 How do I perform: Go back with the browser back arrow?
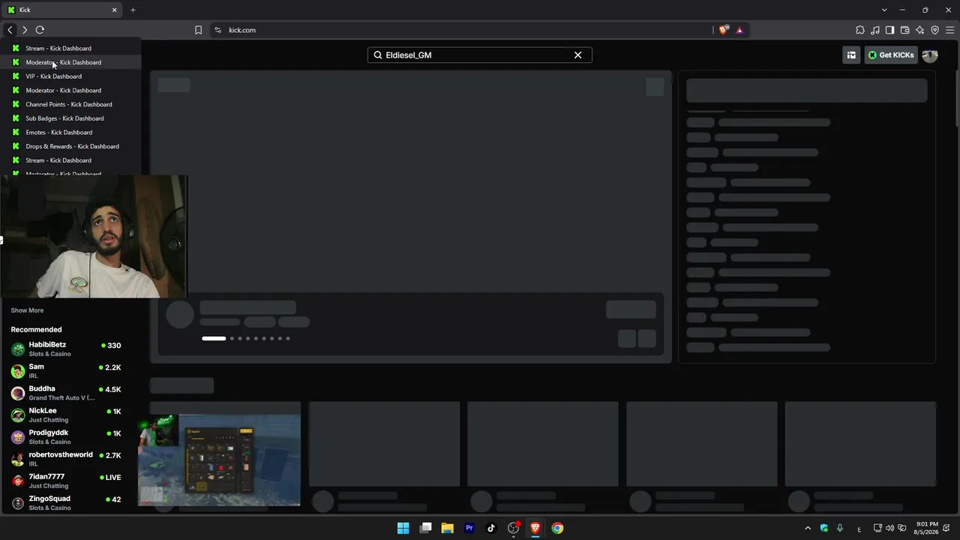coord(10,30)
